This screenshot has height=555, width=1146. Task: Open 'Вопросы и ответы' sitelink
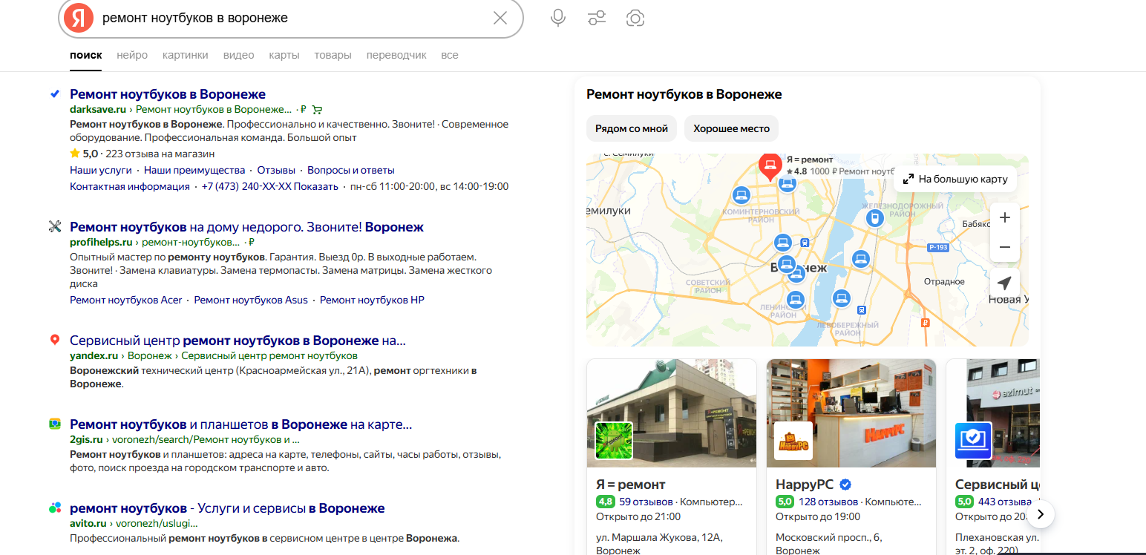351,170
